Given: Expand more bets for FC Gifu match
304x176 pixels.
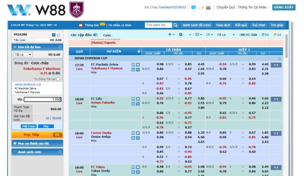Looking at the screenshot, I should coord(276,99).
